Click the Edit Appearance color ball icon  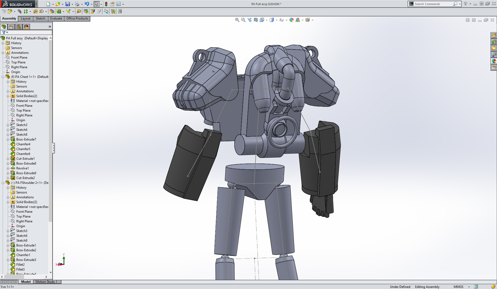click(x=292, y=20)
